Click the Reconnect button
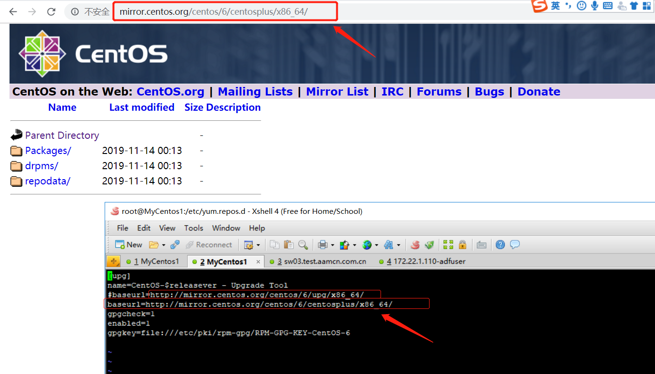This screenshot has width=655, height=374. point(208,245)
